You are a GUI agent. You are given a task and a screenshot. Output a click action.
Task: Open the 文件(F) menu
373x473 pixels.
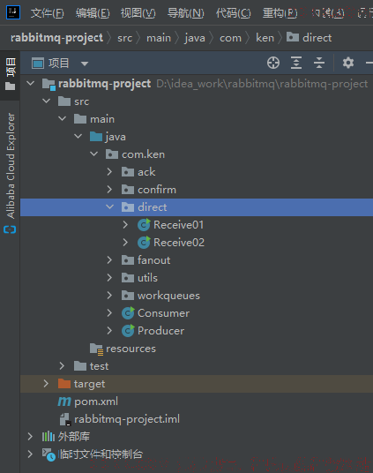tap(47, 13)
